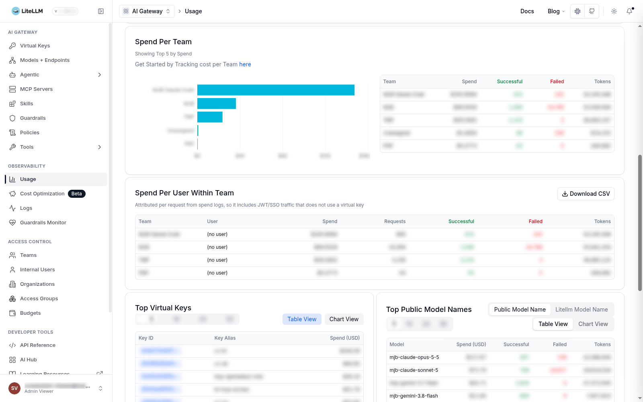Viewport: 643px width, 402px height.
Task: Select Public Model Name toggle
Action: 520,310
